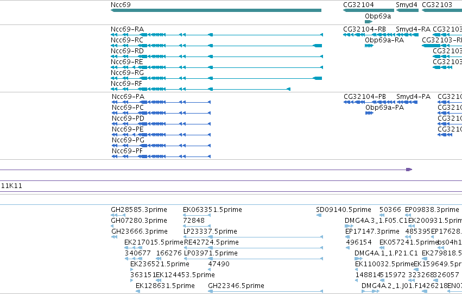Screen dimensions: 462x294
Task: Open the Smyd4 gene label
Action: pos(406,5)
